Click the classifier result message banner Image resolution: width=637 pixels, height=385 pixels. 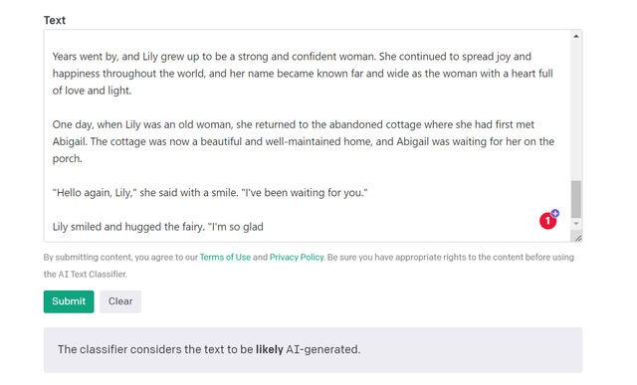(313, 349)
